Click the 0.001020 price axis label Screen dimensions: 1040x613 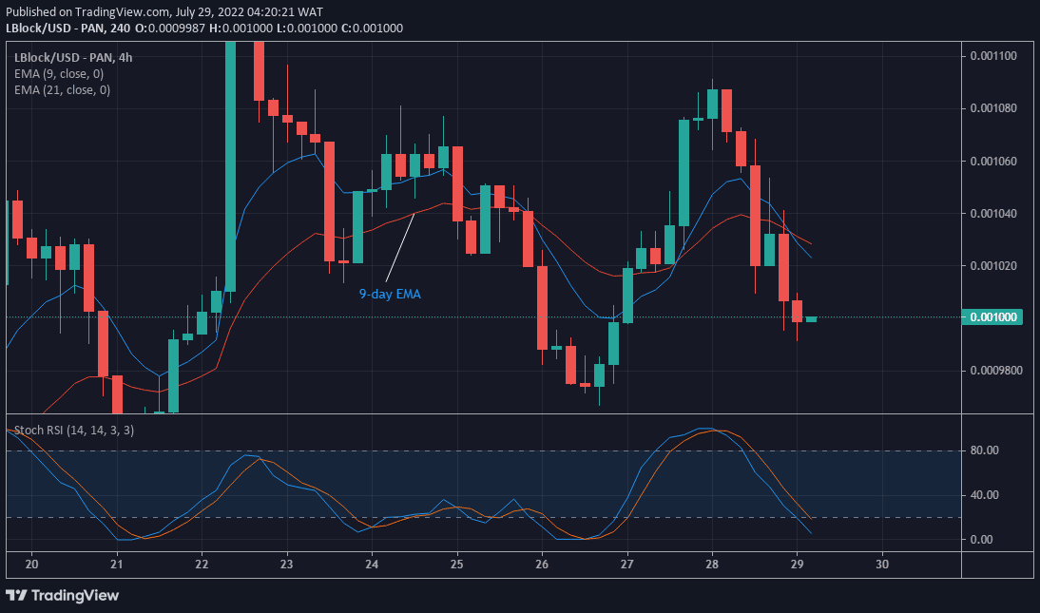(993, 266)
